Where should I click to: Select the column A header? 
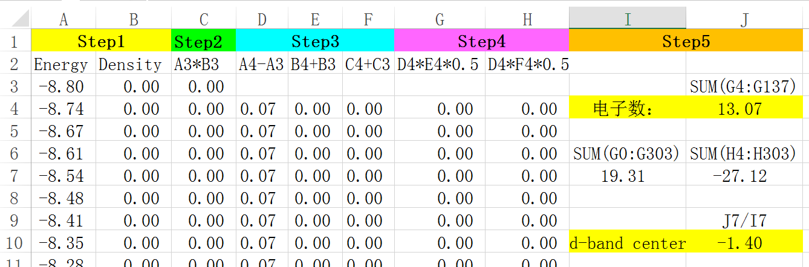click(x=63, y=19)
